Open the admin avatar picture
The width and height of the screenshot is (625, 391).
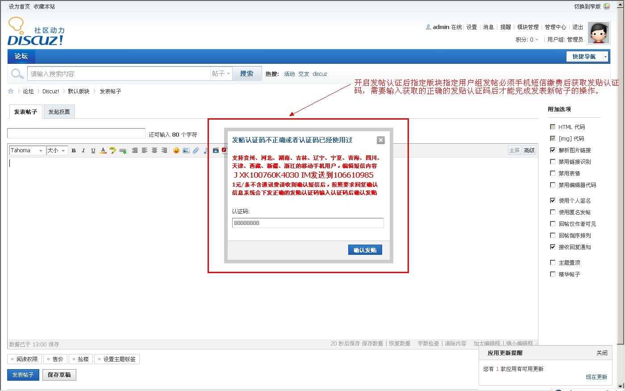point(599,33)
